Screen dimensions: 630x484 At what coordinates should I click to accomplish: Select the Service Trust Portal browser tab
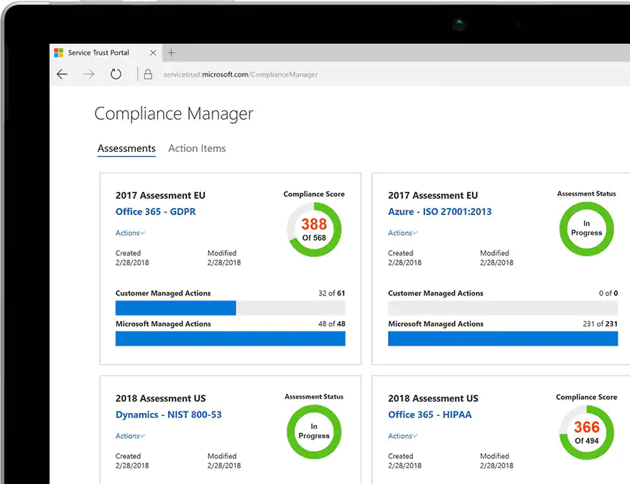106,52
